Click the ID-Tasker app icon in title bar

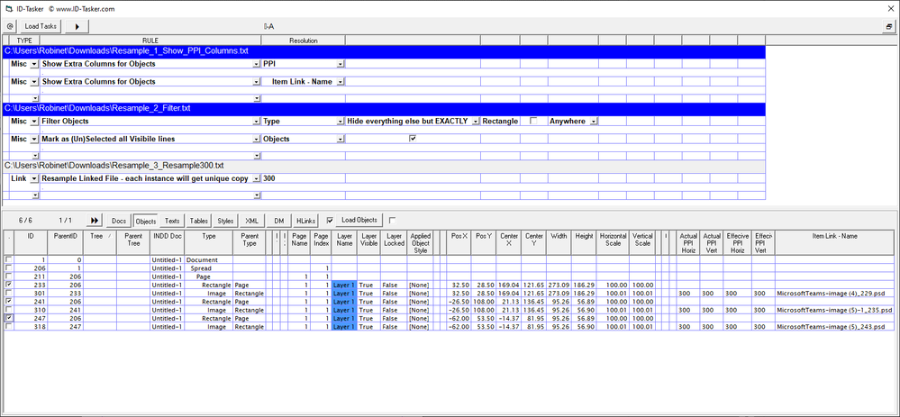click(x=7, y=7)
